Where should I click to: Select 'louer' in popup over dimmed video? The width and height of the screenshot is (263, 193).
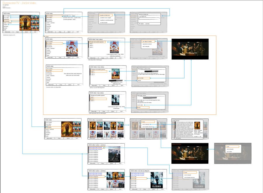click(x=232, y=147)
